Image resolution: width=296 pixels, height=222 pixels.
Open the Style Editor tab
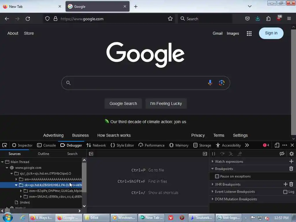122,145
